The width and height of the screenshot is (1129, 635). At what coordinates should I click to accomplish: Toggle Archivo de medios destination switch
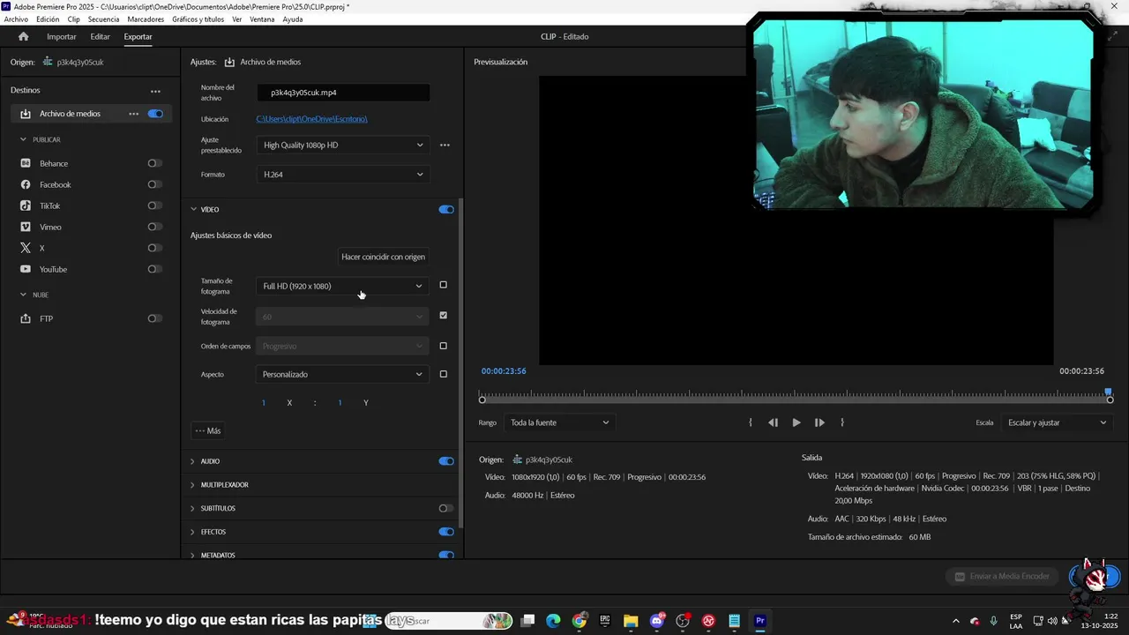(156, 114)
